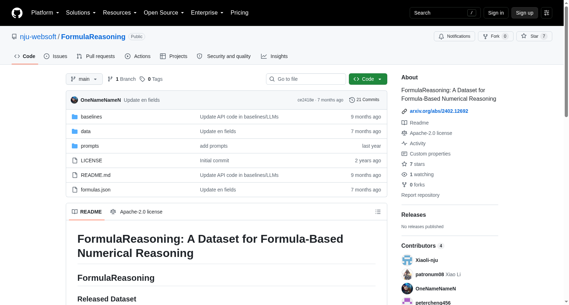Switch to Security and quality tab

[x=224, y=56]
